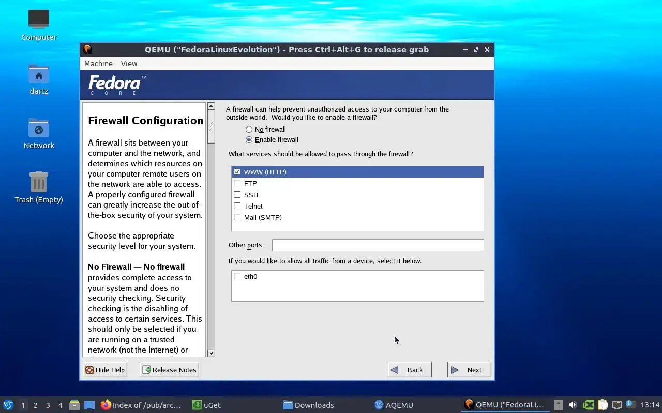Click the show desktop taskbar icon
The image size is (662, 413).
[x=89, y=405]
